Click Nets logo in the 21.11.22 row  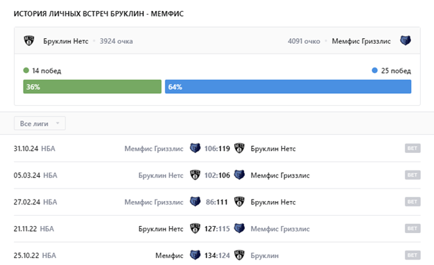pos(195,228)
